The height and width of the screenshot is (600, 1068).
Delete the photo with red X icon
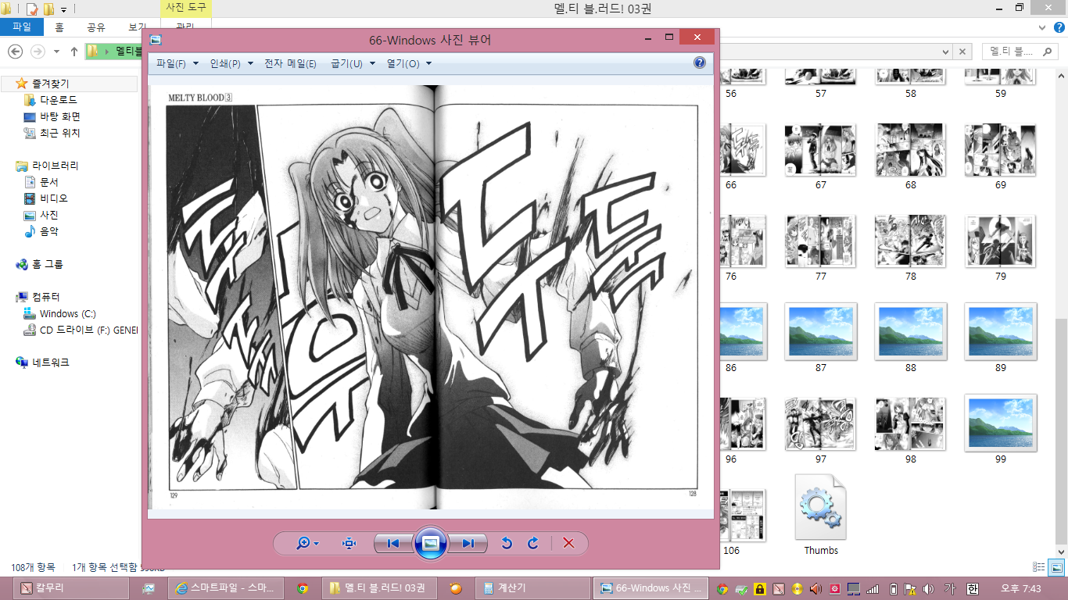click(x=568, y=544)
